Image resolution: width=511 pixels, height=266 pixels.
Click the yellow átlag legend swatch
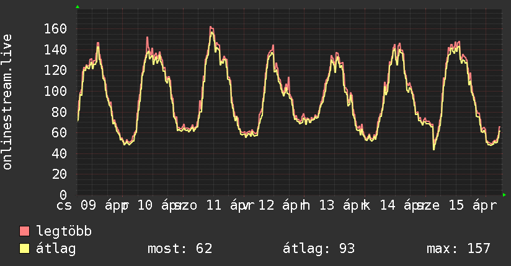(25, 249)
